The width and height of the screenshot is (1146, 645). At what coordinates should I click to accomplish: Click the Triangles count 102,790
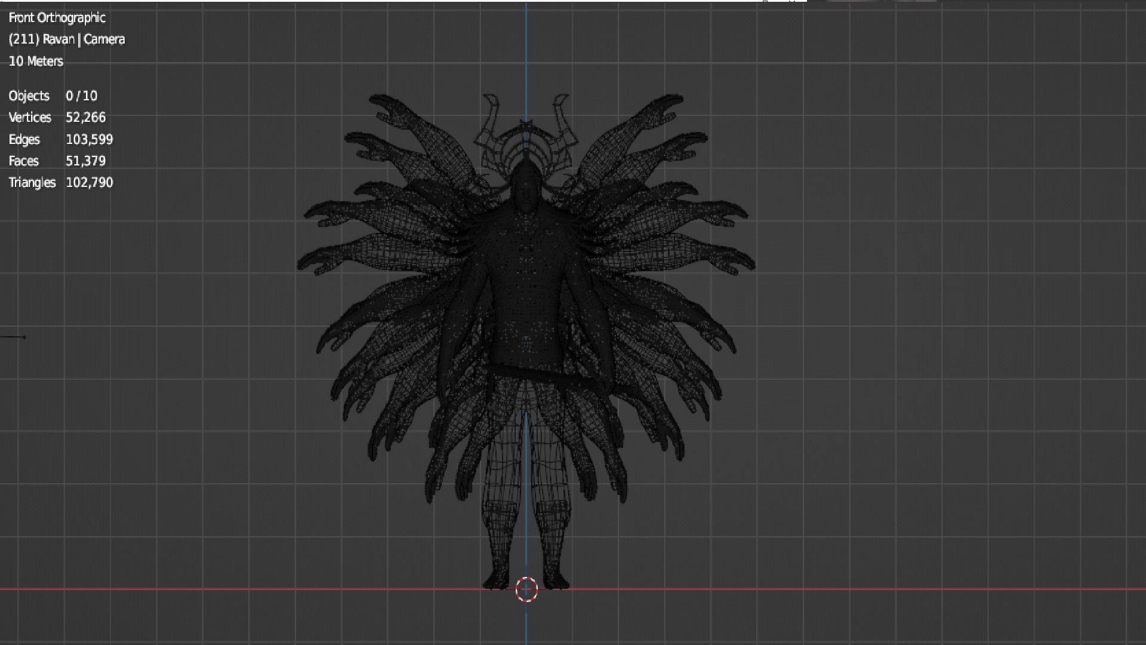coord(89,183)
